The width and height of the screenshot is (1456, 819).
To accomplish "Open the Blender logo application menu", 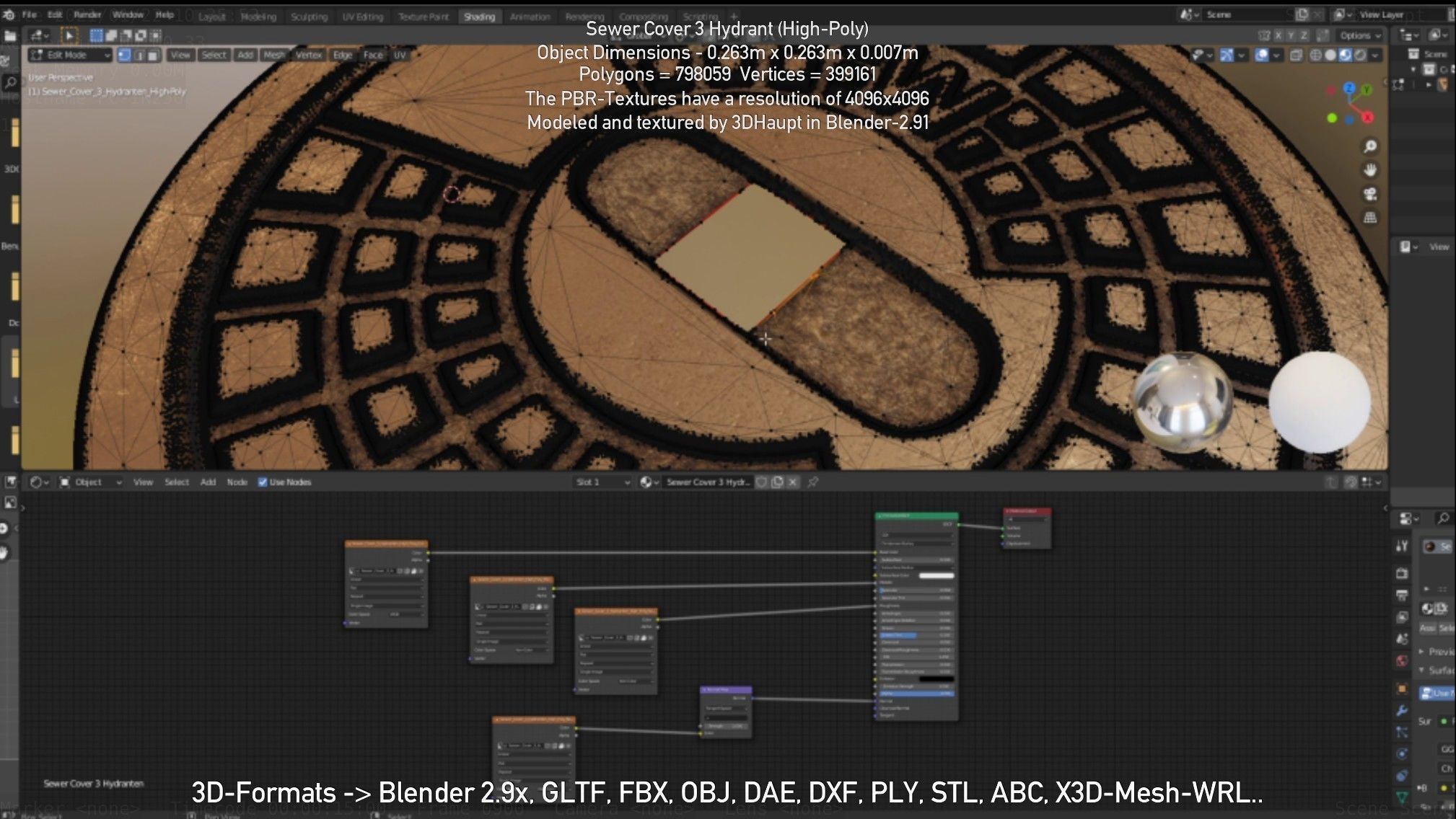I will coord(9,14).
